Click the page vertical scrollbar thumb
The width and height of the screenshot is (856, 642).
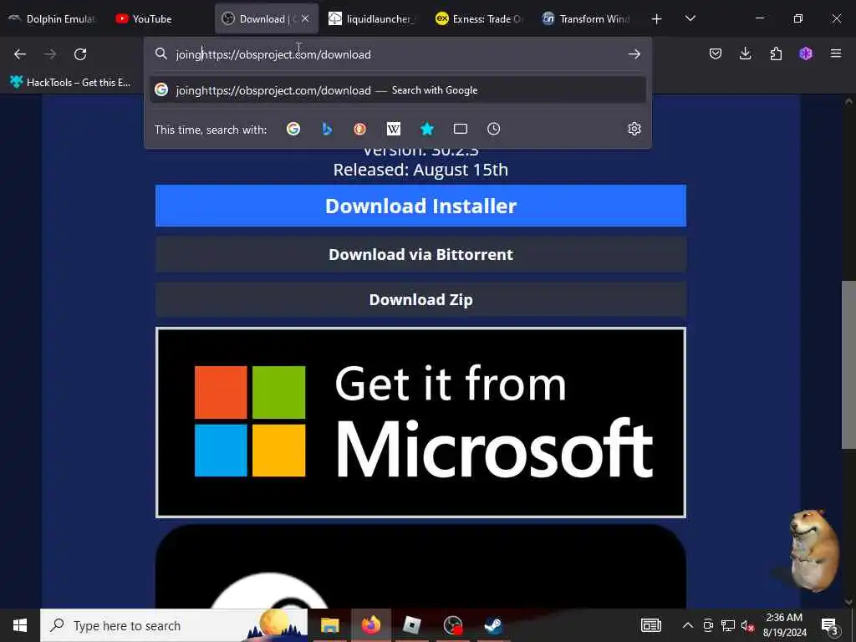[x=848, y=364]
